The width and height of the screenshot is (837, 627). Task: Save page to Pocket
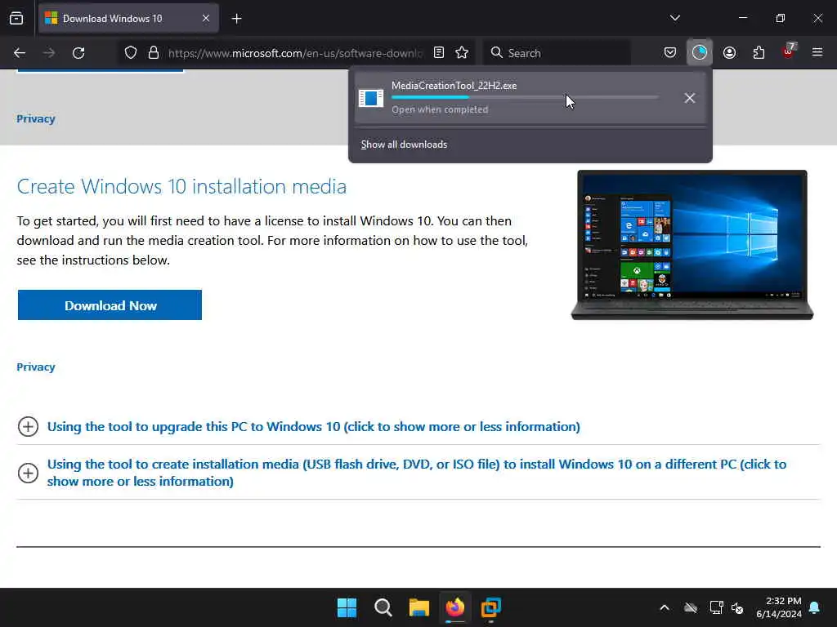(x=670, y=53)
